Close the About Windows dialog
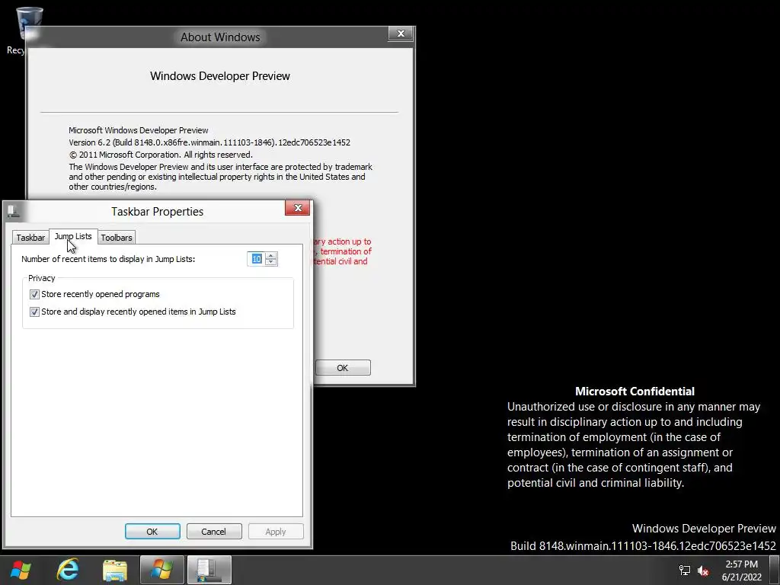 tap(401, 34)
